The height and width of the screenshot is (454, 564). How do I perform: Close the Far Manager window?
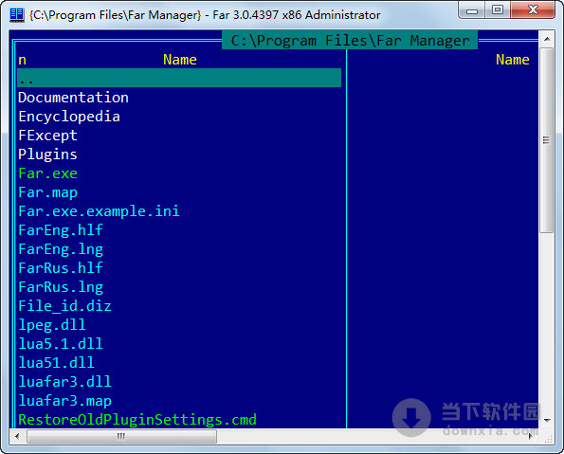point(533,10)
